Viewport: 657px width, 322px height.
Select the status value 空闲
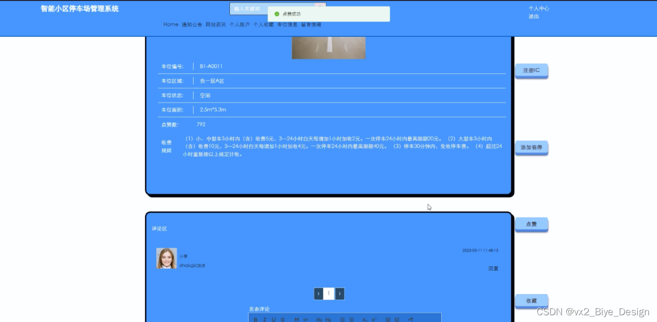[x=205, y=96]
